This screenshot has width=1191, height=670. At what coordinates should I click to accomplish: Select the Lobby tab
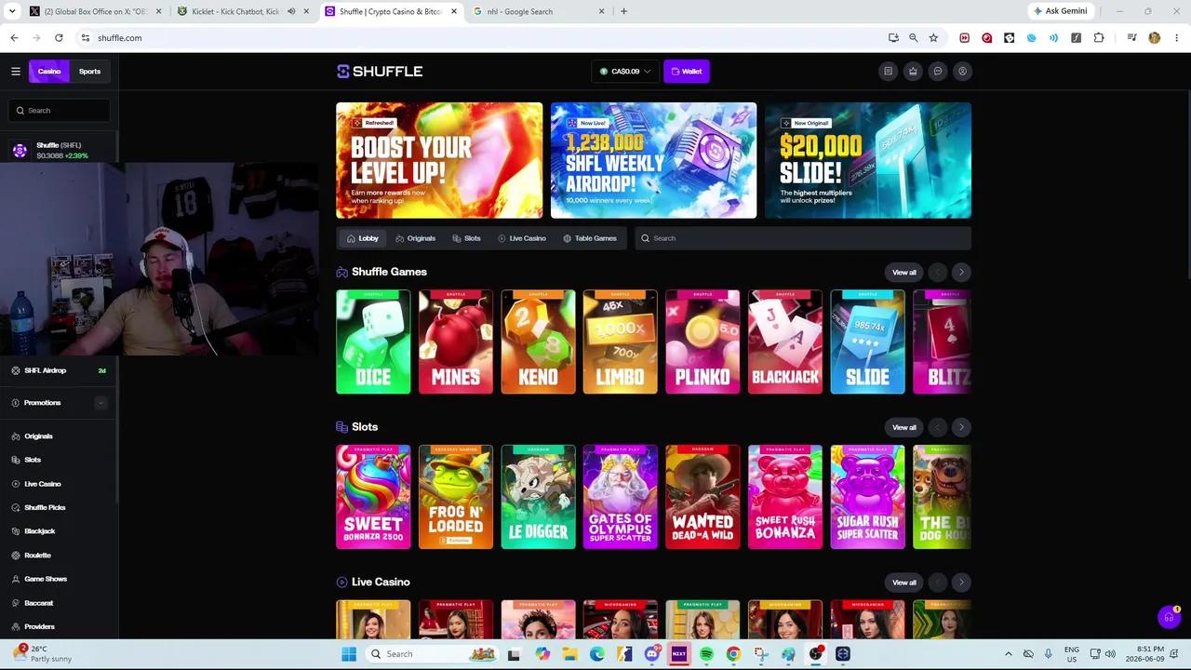pos(363,238)
